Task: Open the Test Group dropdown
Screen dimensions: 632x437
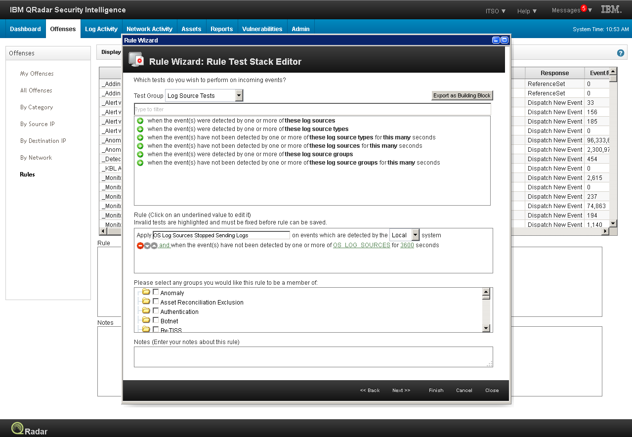Action: pyautogui.click(x=204, y=95)
